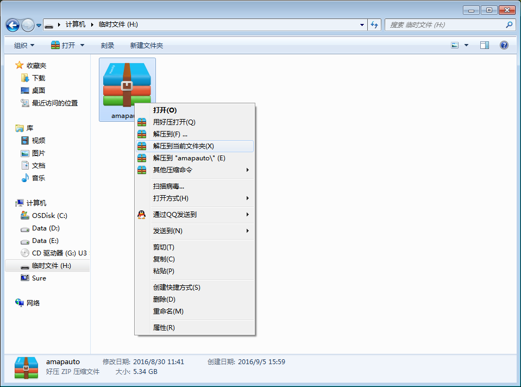Choose 用好压打开(Q) menu entry

point(174,122)
